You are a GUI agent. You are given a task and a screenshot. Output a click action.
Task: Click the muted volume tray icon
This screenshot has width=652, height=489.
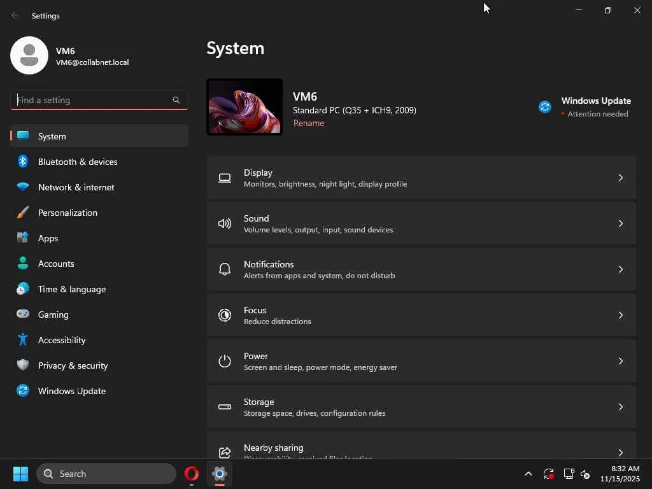pyautogui.click(x=585, y=474)
